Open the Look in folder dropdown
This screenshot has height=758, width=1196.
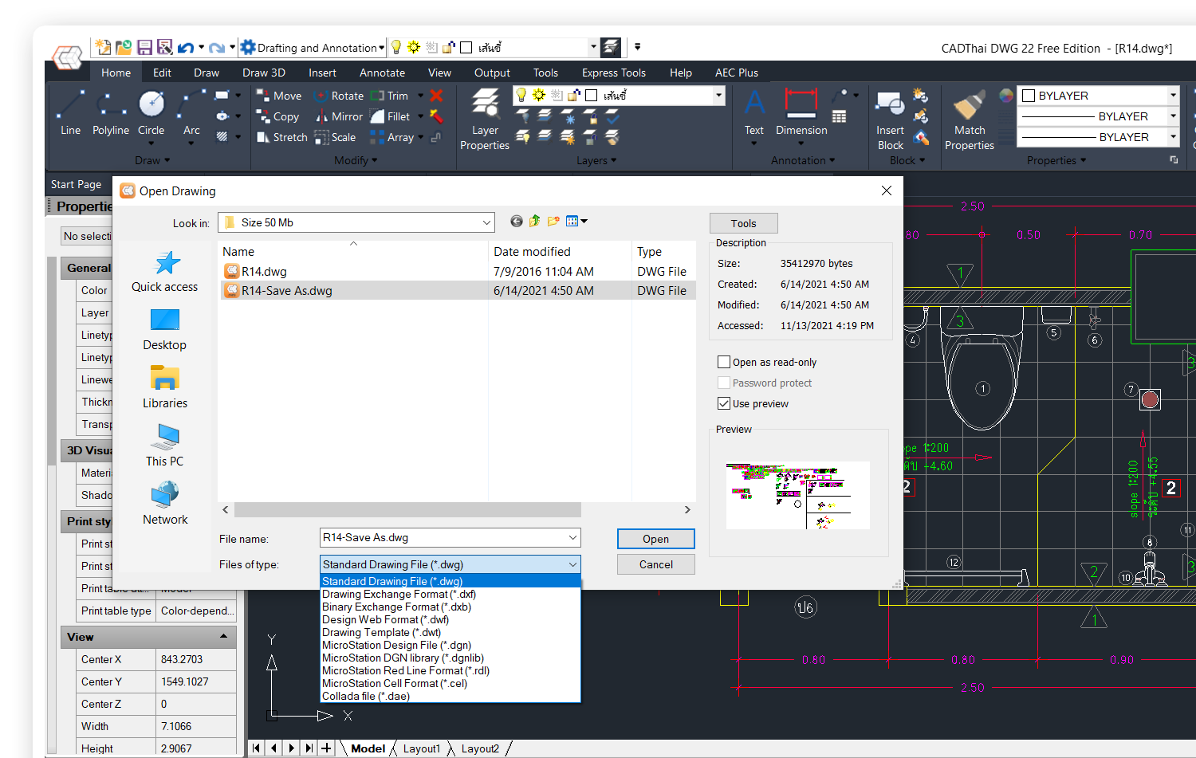tap(486, 222)
